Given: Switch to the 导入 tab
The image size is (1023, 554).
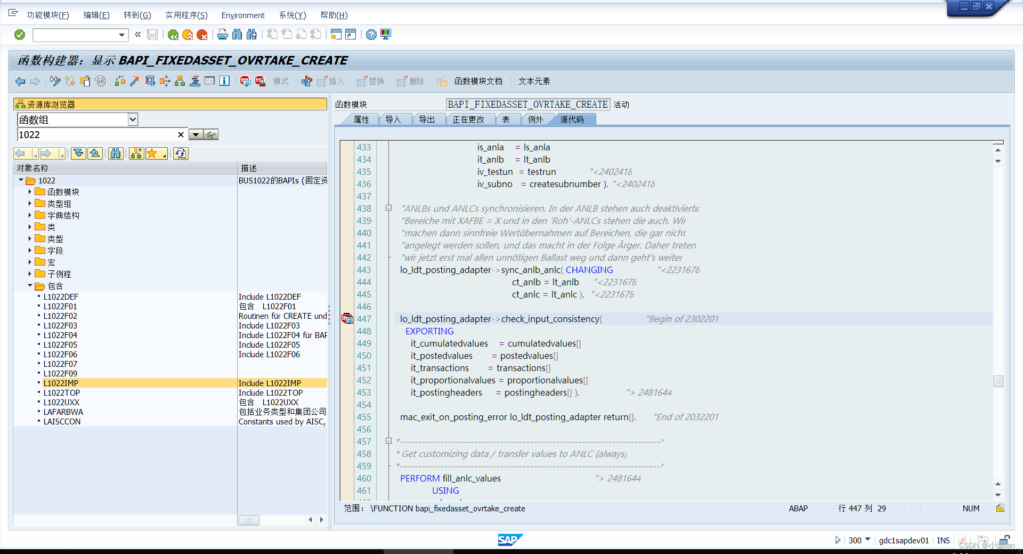Looking at the screenshot, I should pyautogui.click(x=394, y=119).
